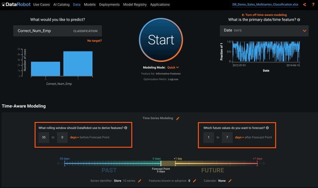Open info icon for rolling window question
Image resolution: width=318 pixels, height=188 pixels.
click(126, 128)
